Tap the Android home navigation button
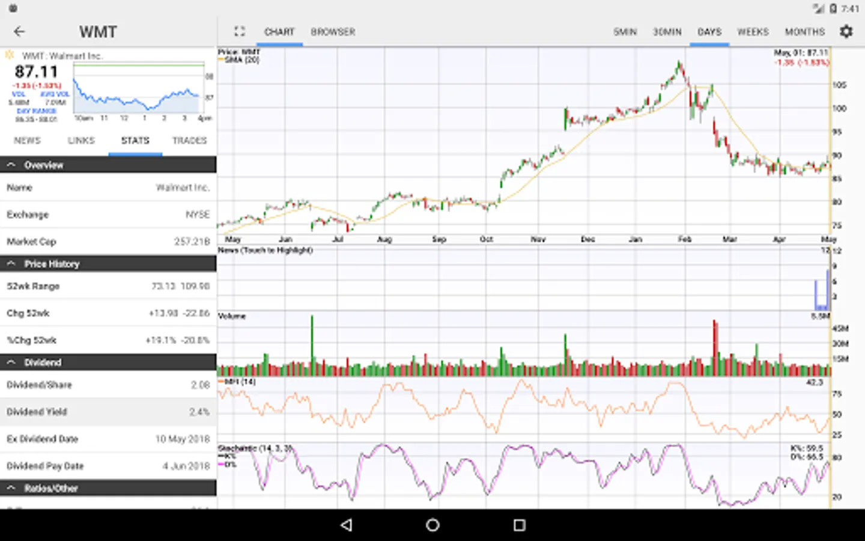 coord(432,525)
